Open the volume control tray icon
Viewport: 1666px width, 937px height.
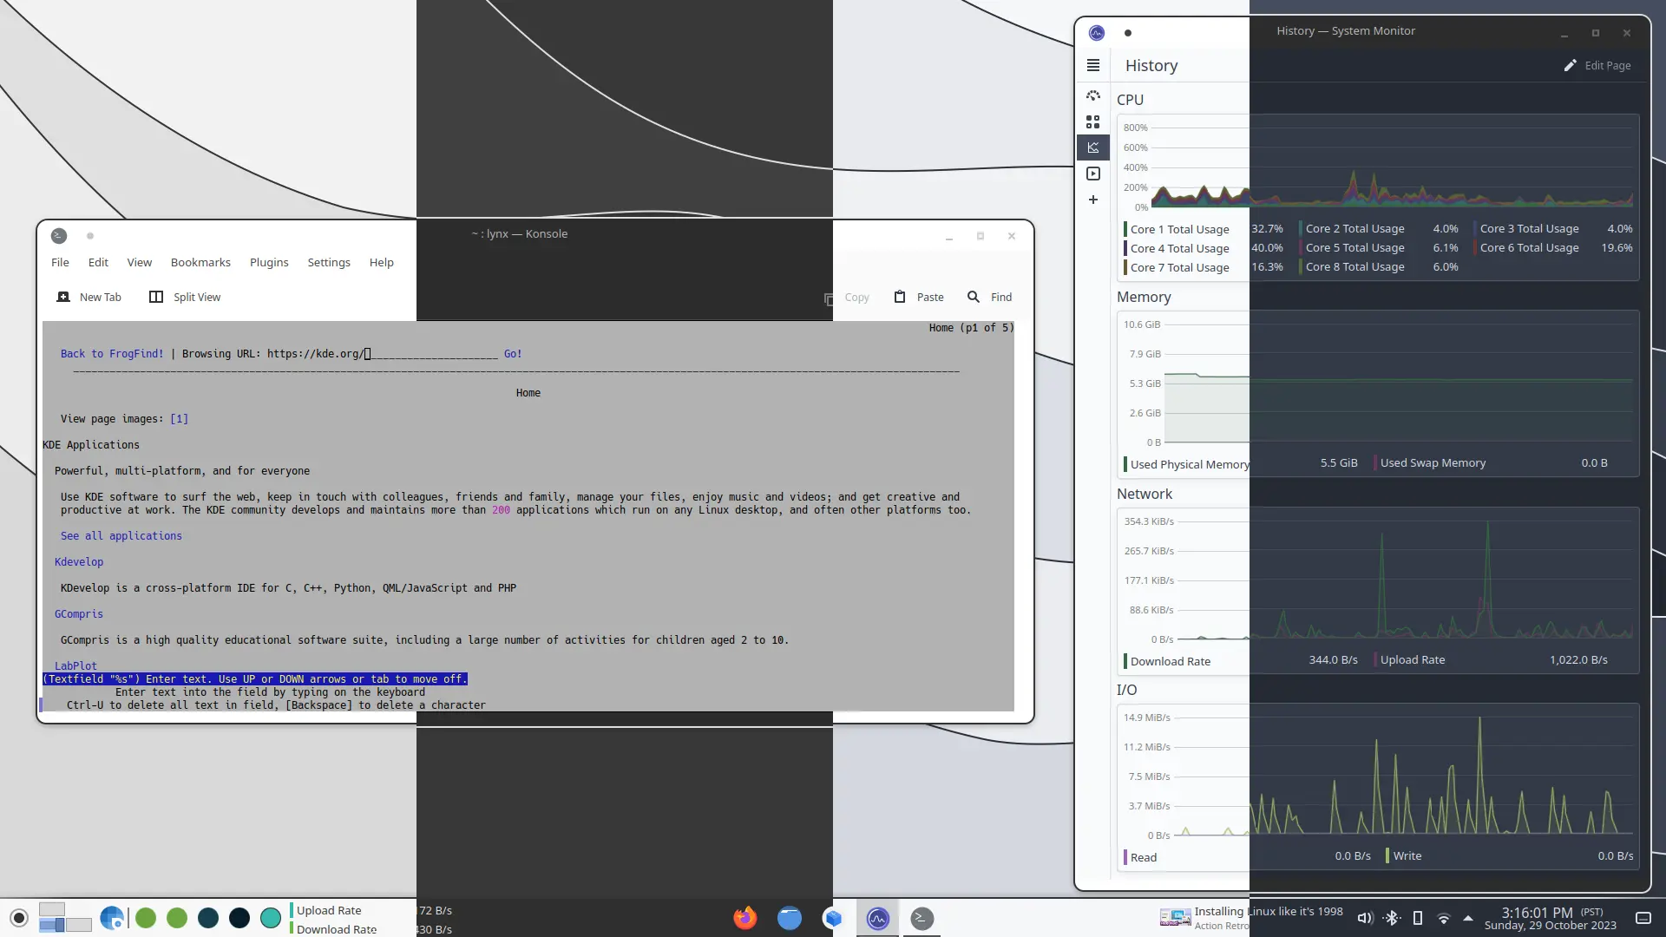[1365, 918]
